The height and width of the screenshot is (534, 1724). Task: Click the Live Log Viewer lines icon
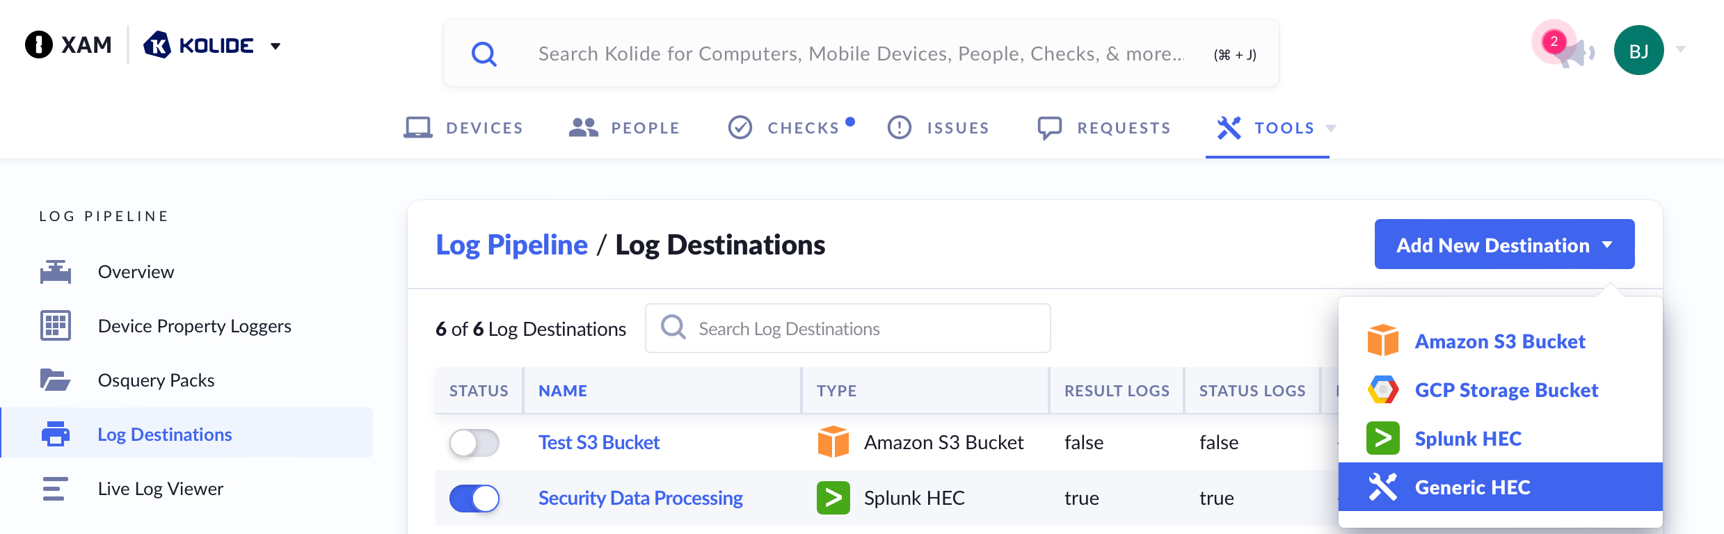click(56, 489)
